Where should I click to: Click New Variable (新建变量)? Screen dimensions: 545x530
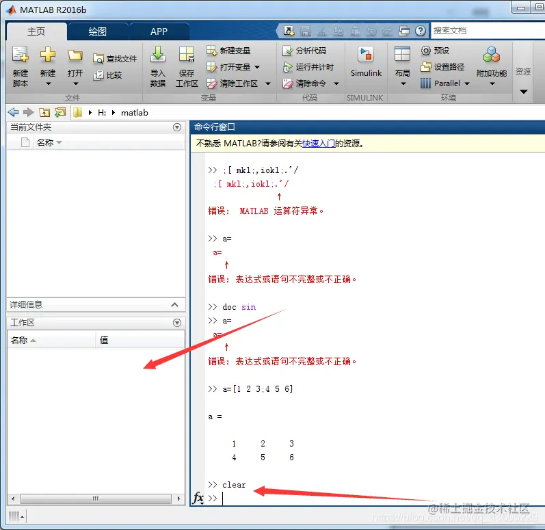pos(228,51)
